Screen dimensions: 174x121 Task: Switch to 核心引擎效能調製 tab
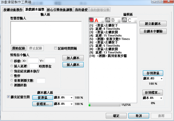[60, 10]
